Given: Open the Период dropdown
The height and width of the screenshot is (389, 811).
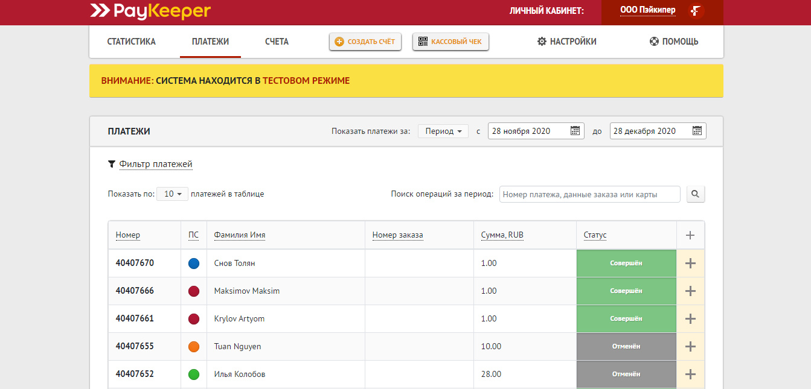Looking at the screenshot, I should point(443,131).
